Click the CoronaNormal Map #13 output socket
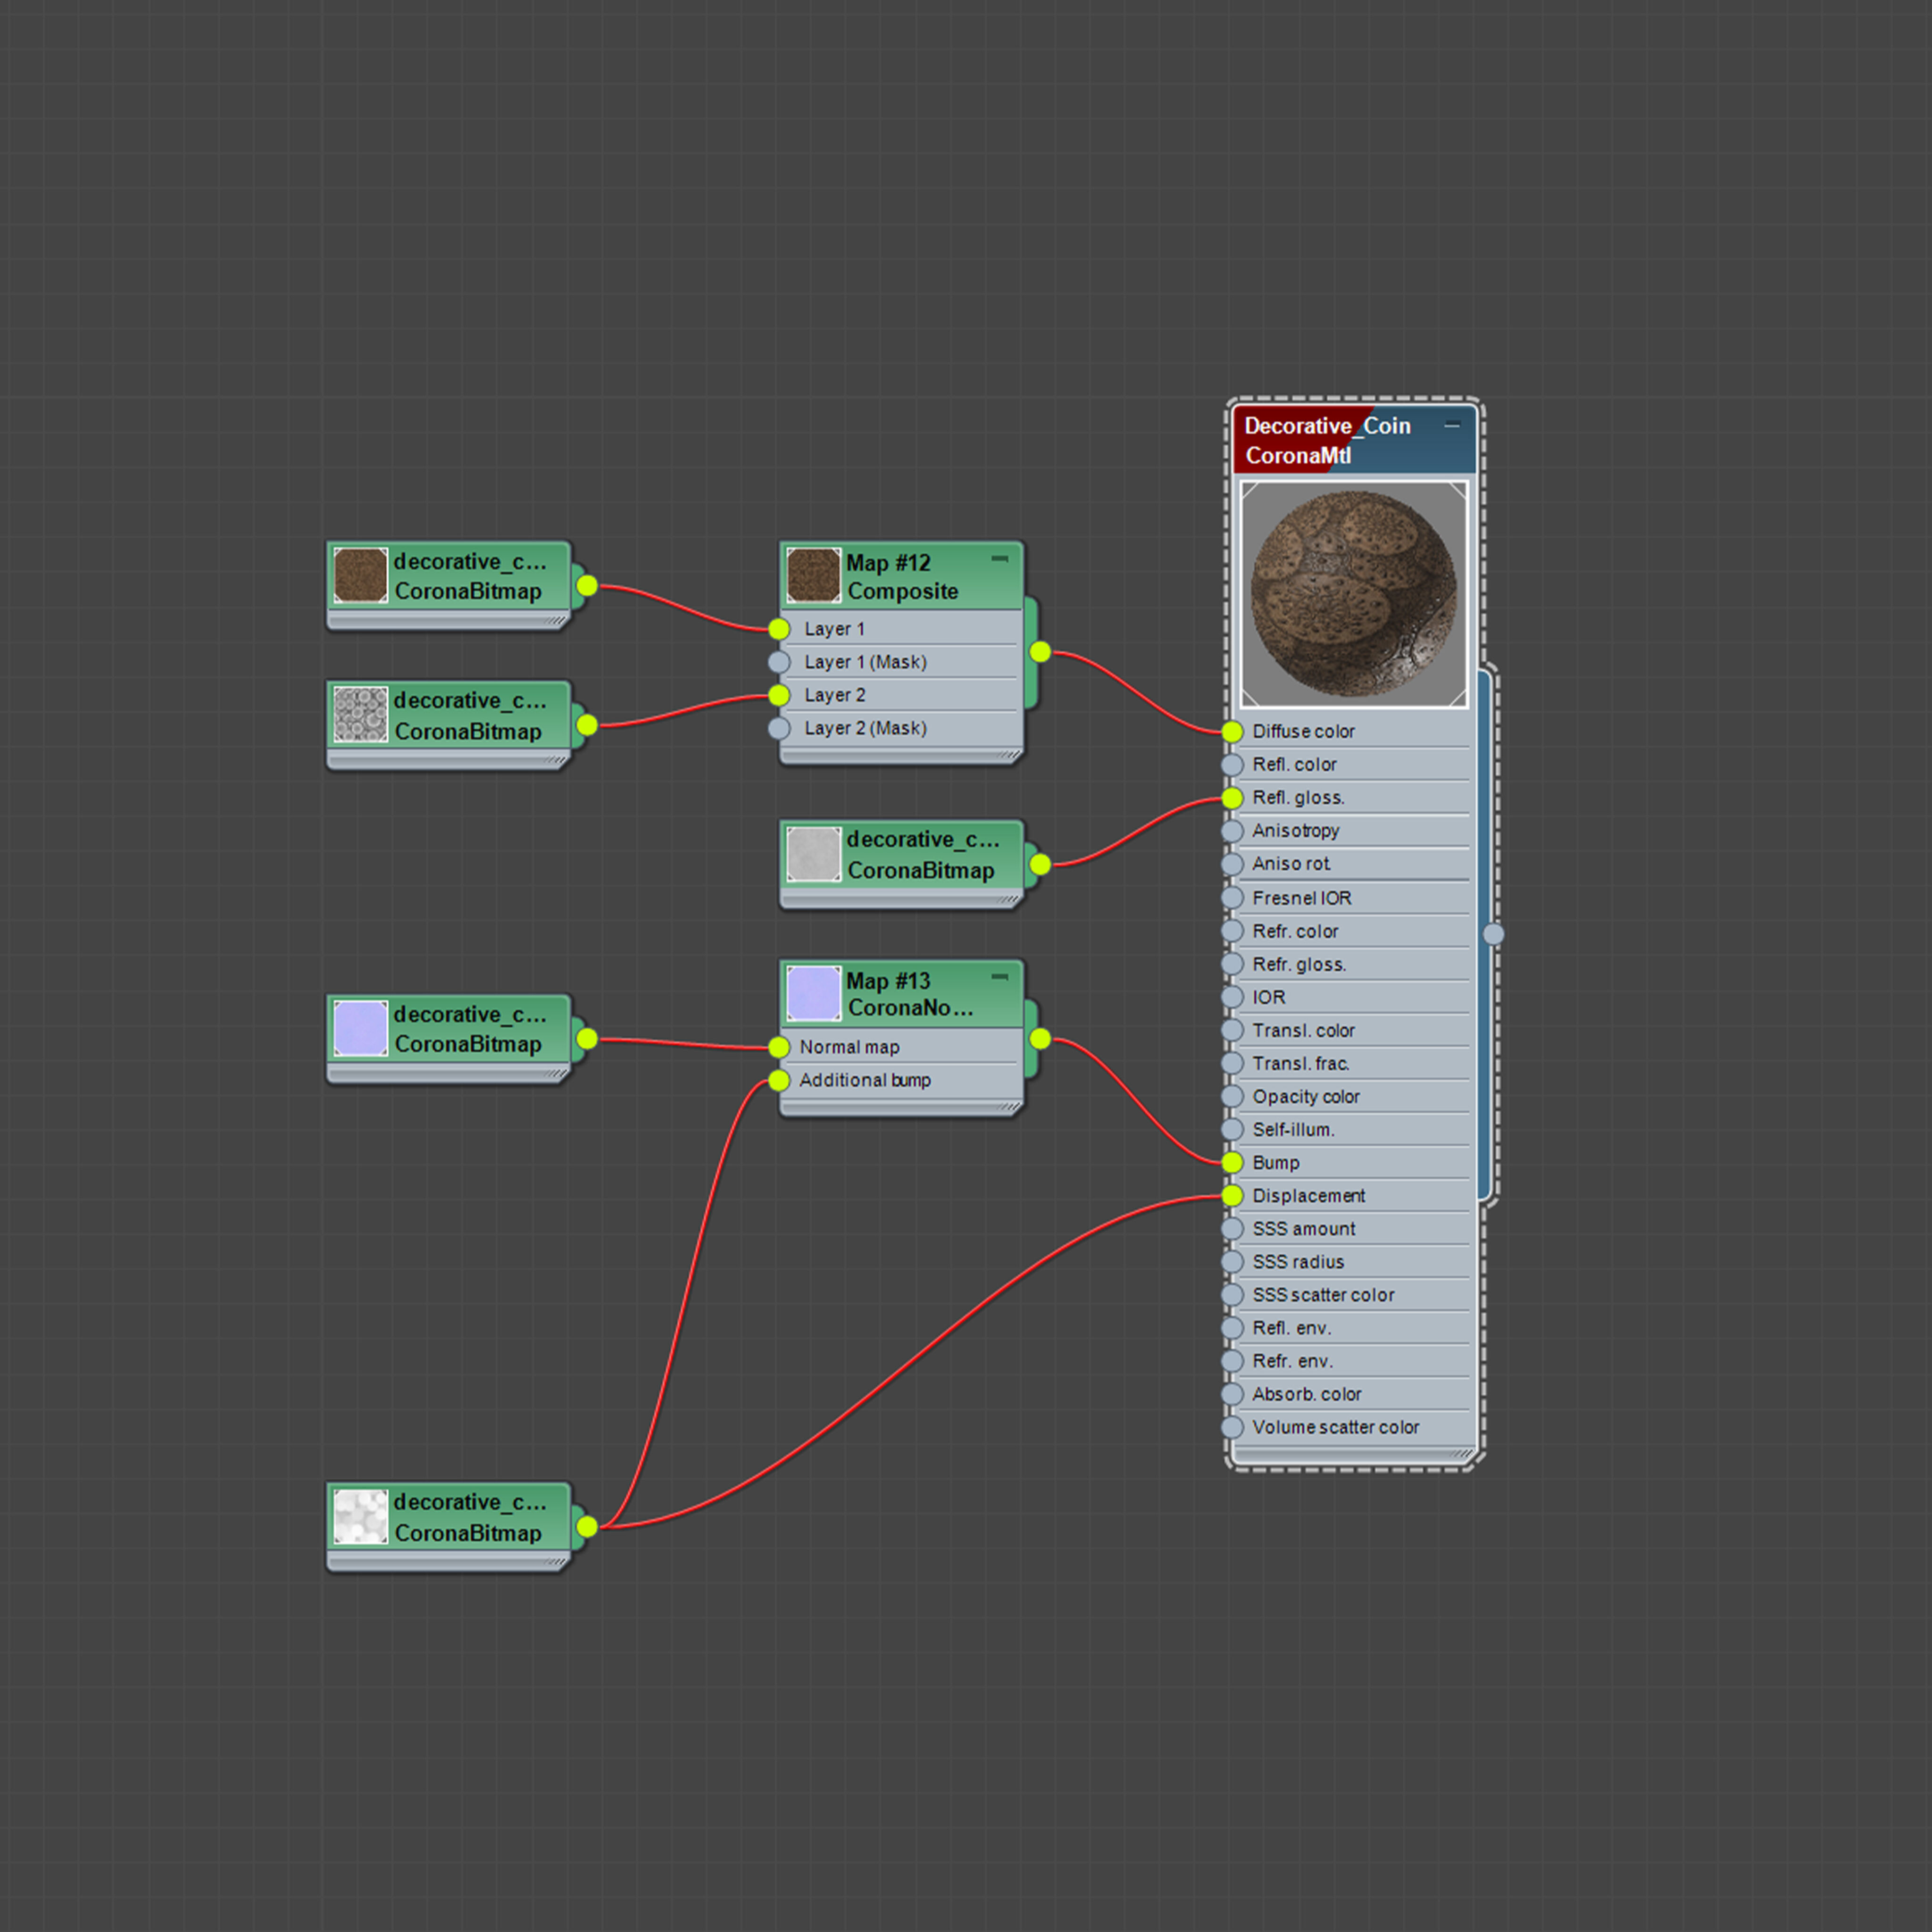 (1040, 1039)
